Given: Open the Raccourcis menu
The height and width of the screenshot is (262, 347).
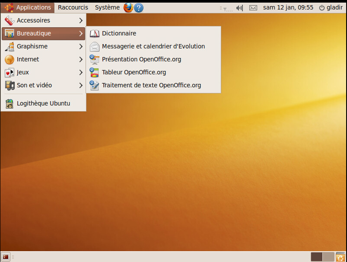Looking at the screenshot, I should pyautogui.click(x=73, y=7).
